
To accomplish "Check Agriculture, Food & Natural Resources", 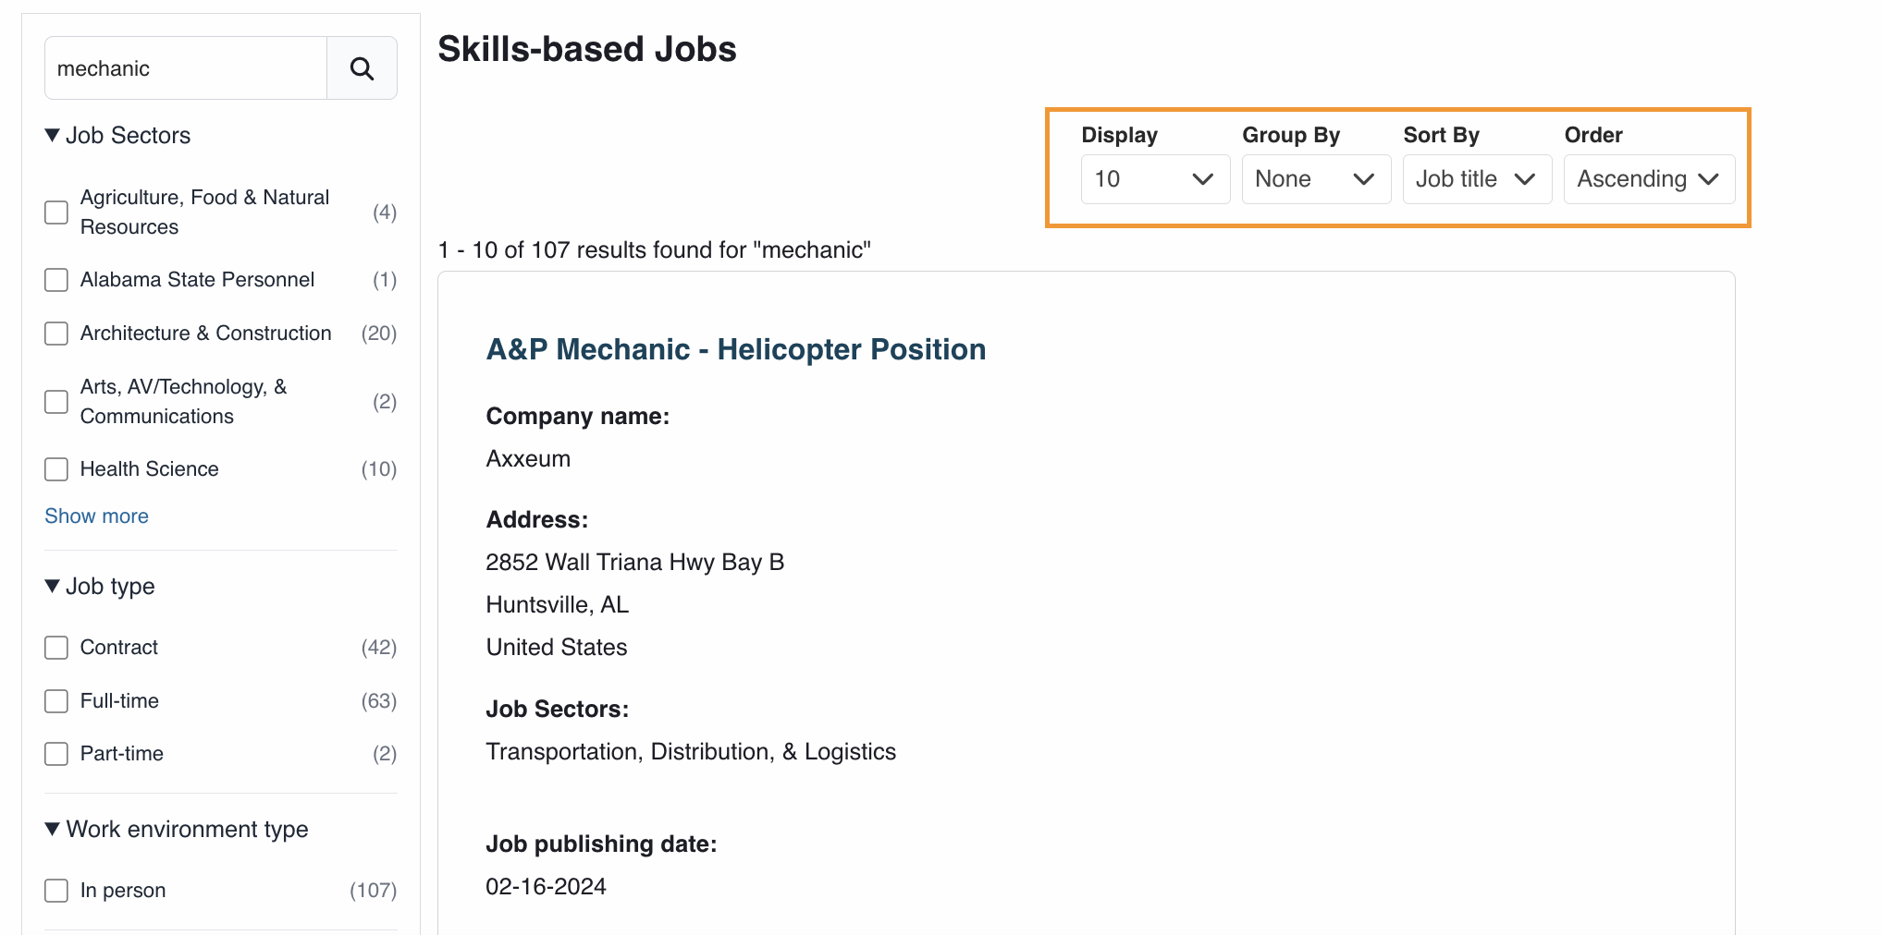I will (x=56, y=212).
